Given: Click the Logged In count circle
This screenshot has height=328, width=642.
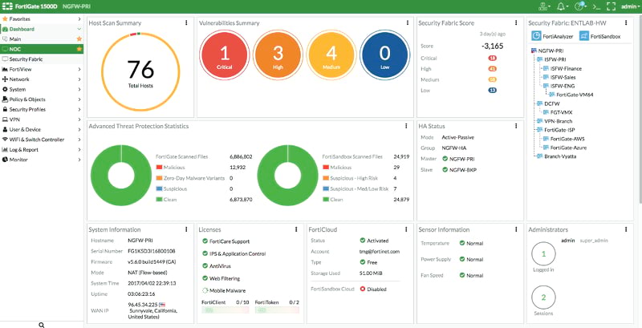Looking at the screenshot, I should pyautogui.click(x=544, y=254).
